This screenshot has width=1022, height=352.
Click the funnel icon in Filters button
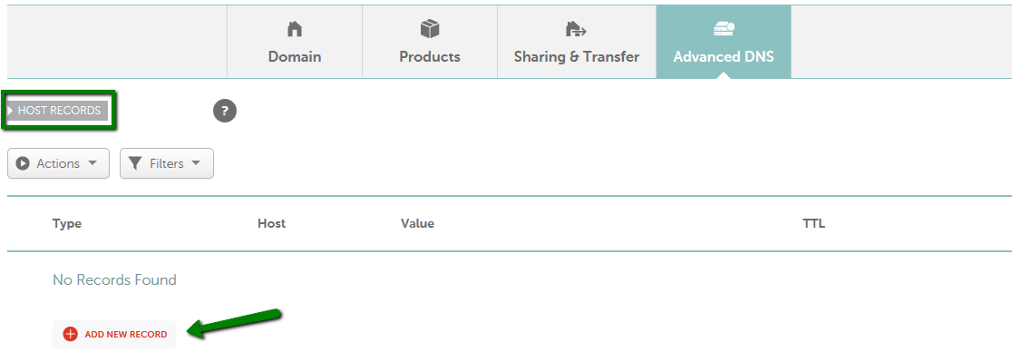tap(135, 163)
